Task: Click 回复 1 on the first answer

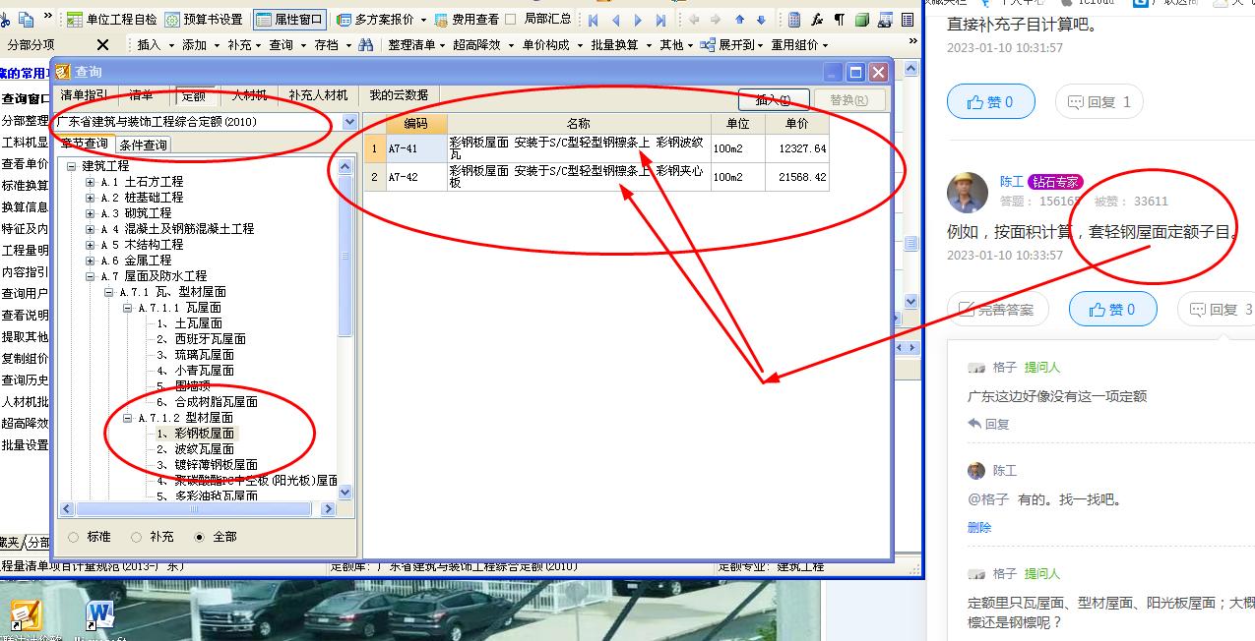Action: (1098, 102)
